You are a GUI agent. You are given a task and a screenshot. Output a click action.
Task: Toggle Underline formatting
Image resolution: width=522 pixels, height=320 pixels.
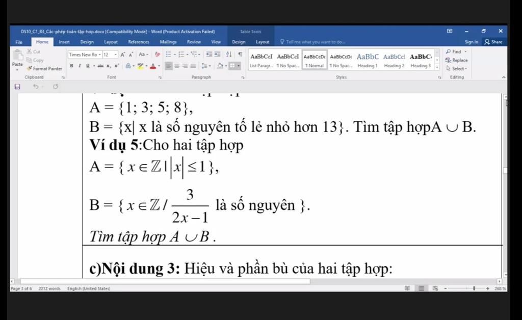pos(88,66)
